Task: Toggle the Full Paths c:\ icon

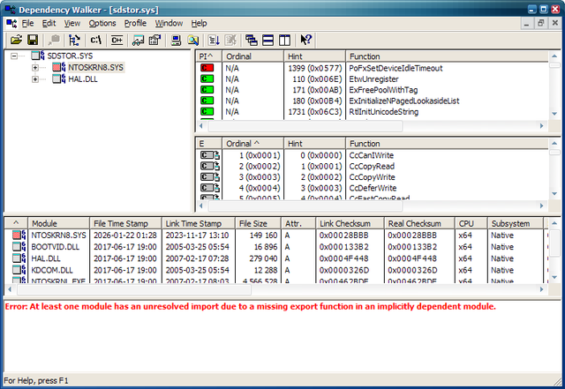Action: coord(96,40)
